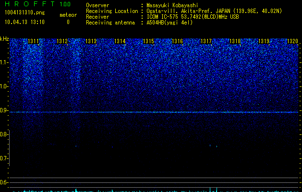Screen dimensions: 302x192
Task: Click the HROFFT 1.0.0 title text
Action: point(38,4)
